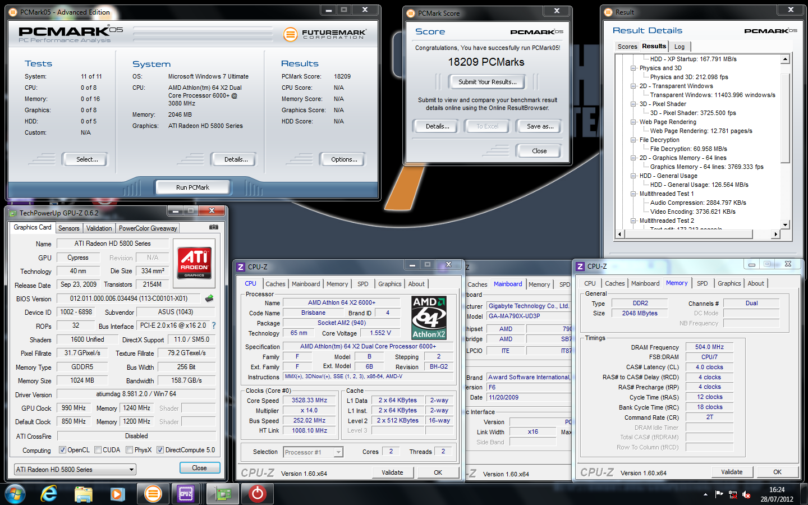Click the GPU-Z title bar app icon
The image size is (808, 505).
13,213
